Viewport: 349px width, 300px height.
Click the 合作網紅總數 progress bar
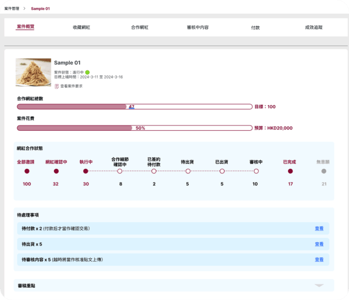tap(134, 107)
